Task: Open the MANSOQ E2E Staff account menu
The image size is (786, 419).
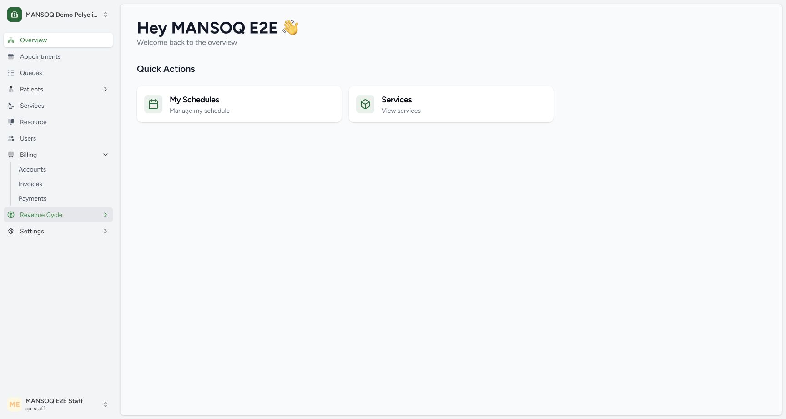Action: pyautogui.click(x=58, y=404)
